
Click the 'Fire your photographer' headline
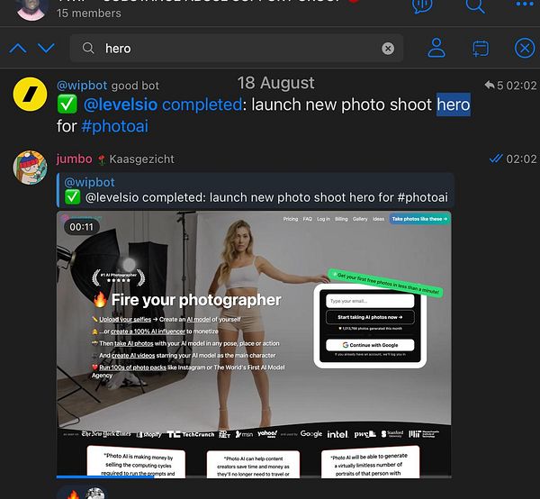click(x=196, y=300)
